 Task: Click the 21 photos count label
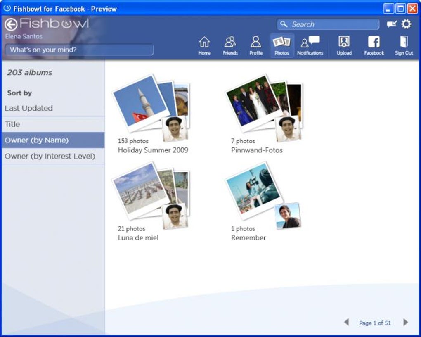132,229
